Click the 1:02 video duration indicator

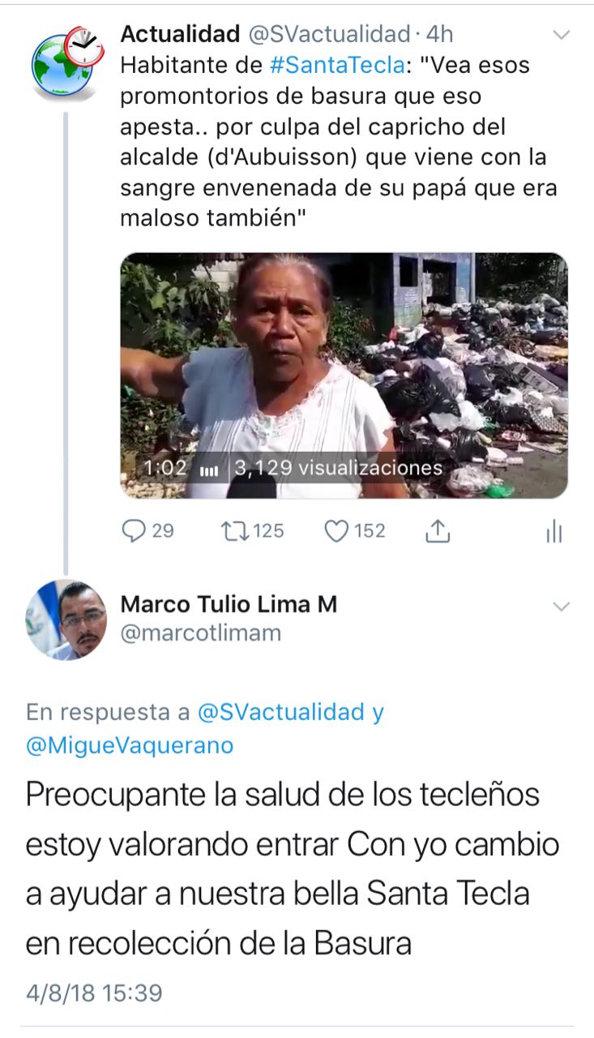pyautogui.click(x=166, y=468)
